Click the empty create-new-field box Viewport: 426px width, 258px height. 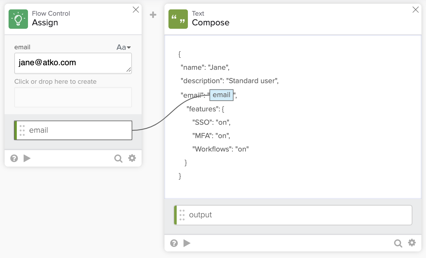point(73,97)
